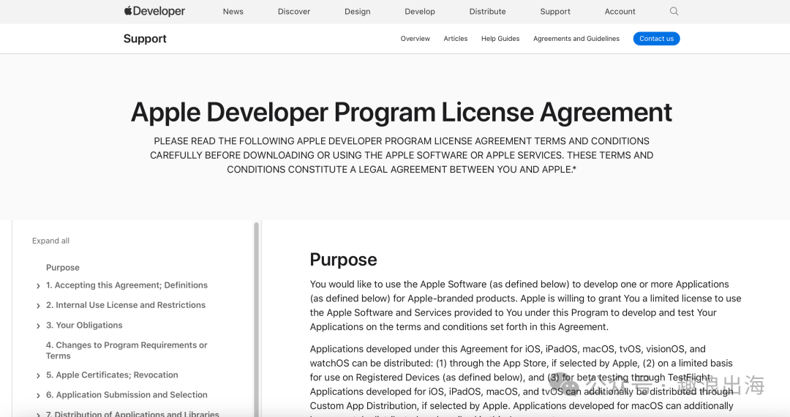Open 2. Internal Use License and Restrictions
The image size is (790, 417).
tap(126, 305)
